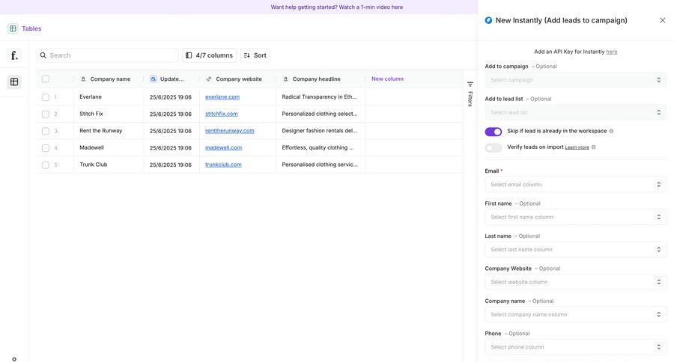Check the Madewell row checkbox
Screen dimensions: 674x362
click(x=46, y=148)
